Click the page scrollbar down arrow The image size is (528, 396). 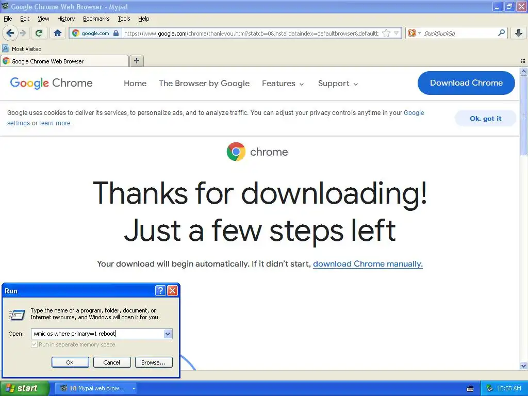tap(523, 366)
